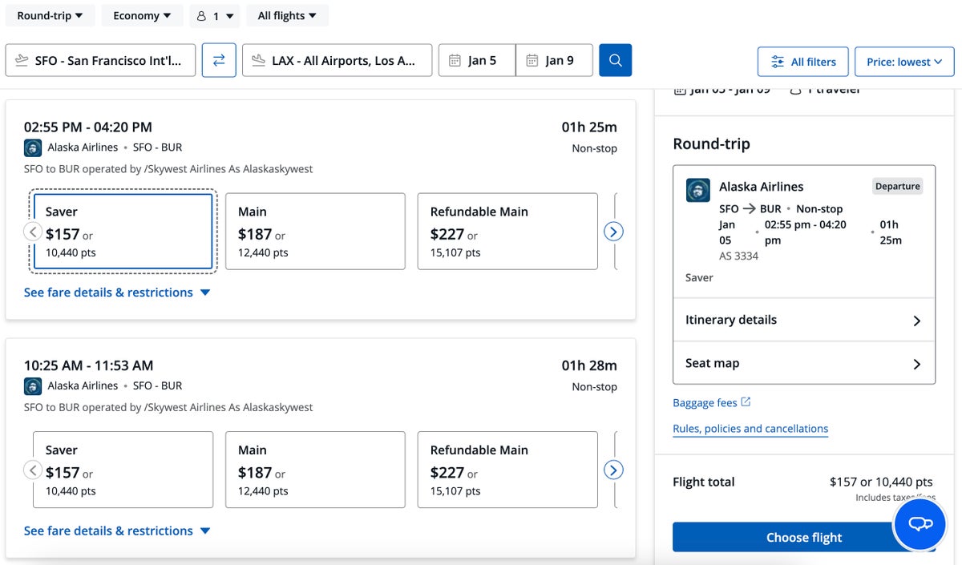
Task: Select Saver fare on 10:25 AM flight
Action: 123,470
